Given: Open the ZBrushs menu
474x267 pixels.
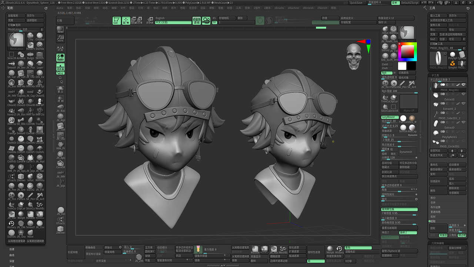Looking at the screenshot, I should [x=279, y=8].
